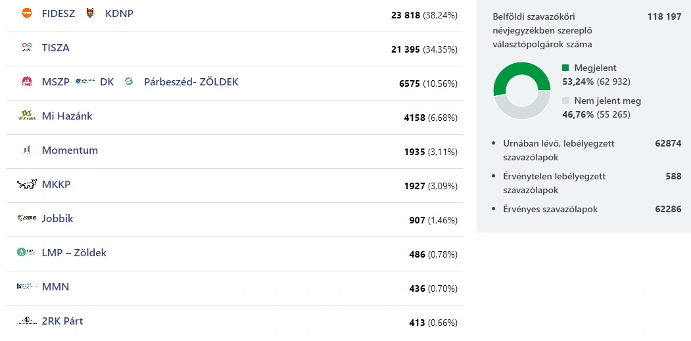Click the orange FIDESZ party logo
Viewport: 691px width, 341px height.
click(x=26, y=13)
